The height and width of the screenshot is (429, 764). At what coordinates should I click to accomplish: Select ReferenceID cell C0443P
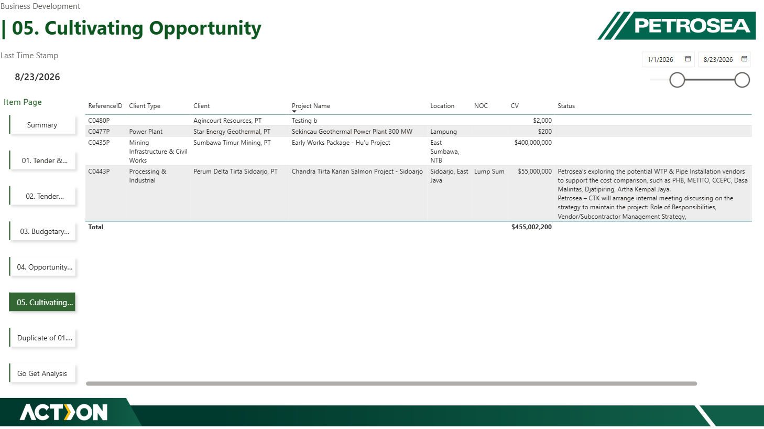click(99, 171)
